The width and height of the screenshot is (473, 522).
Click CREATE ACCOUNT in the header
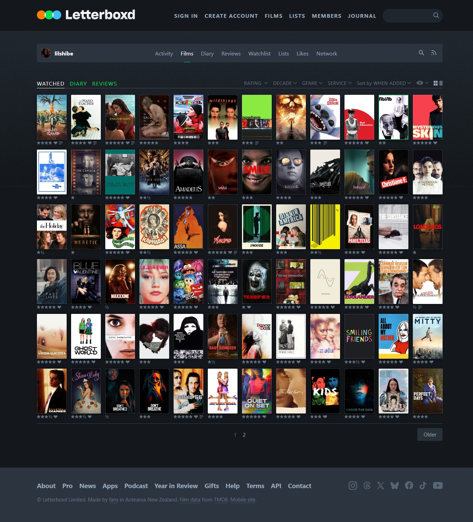click(x=231, y=16)
